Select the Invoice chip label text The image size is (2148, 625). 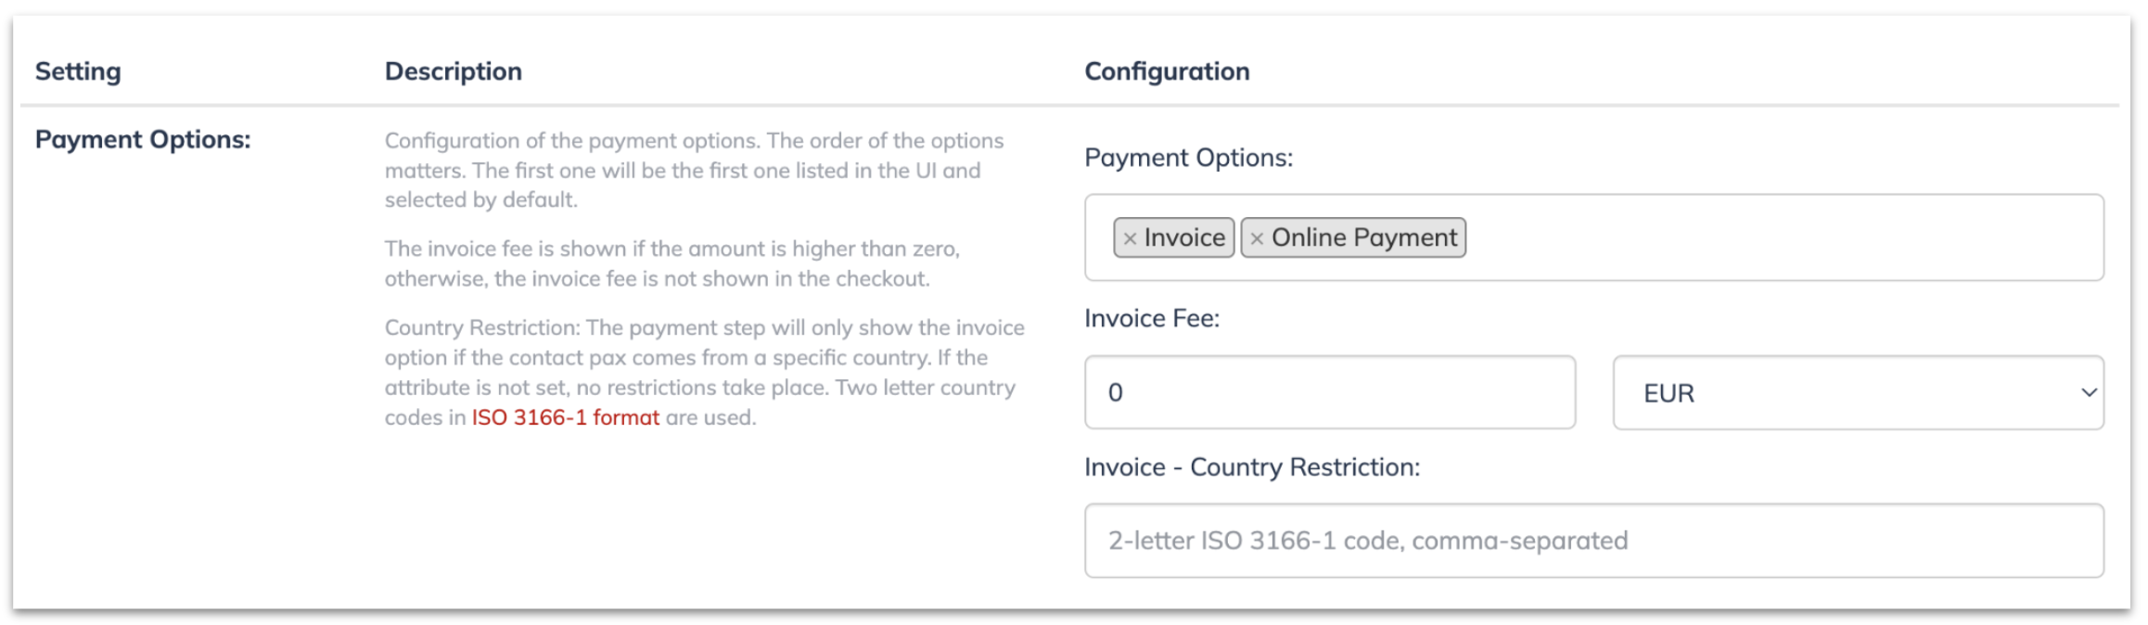tap(1184, 237)
